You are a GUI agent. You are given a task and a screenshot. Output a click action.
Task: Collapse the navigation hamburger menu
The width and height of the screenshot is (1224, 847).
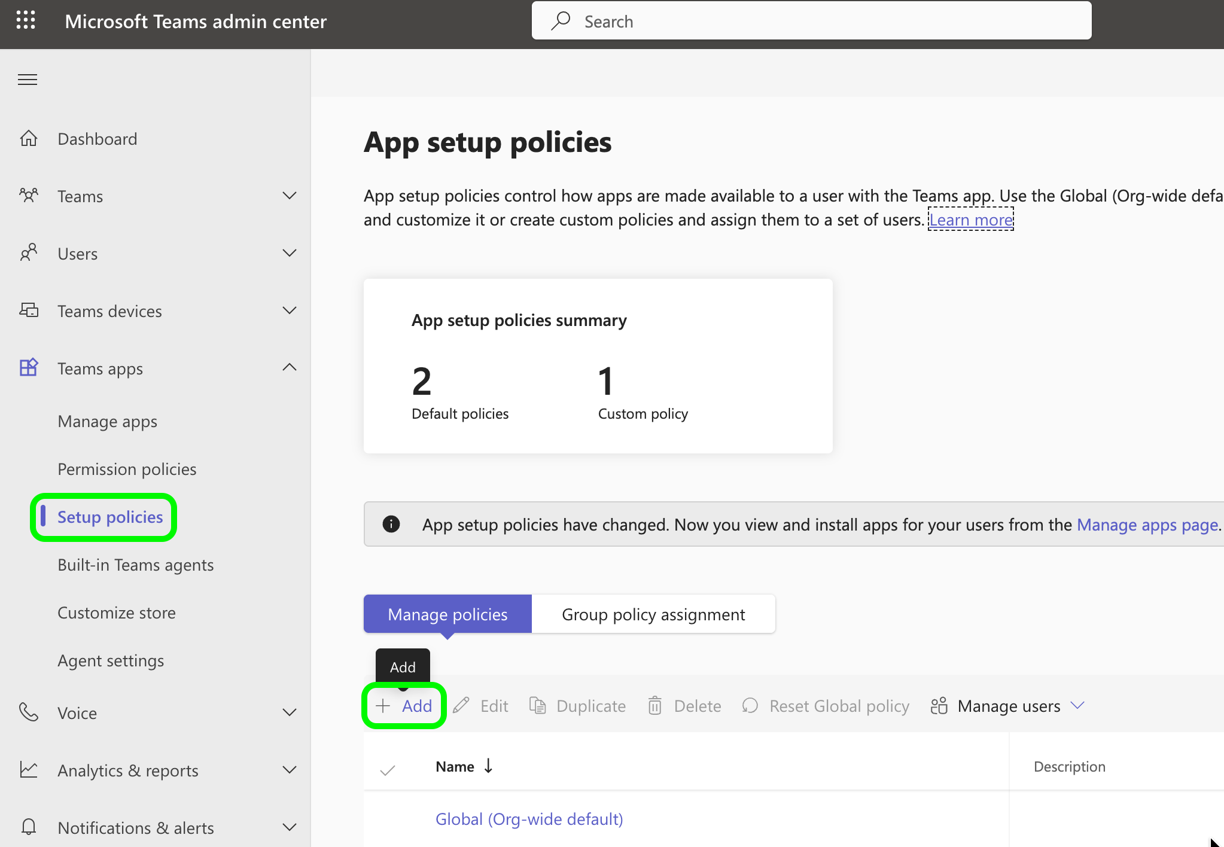coord(28,80)
